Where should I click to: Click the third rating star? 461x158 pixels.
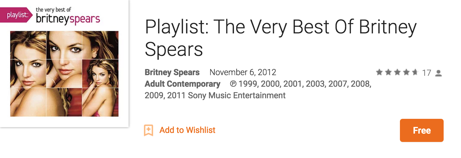pyautogui.click(x=397, y=73)
